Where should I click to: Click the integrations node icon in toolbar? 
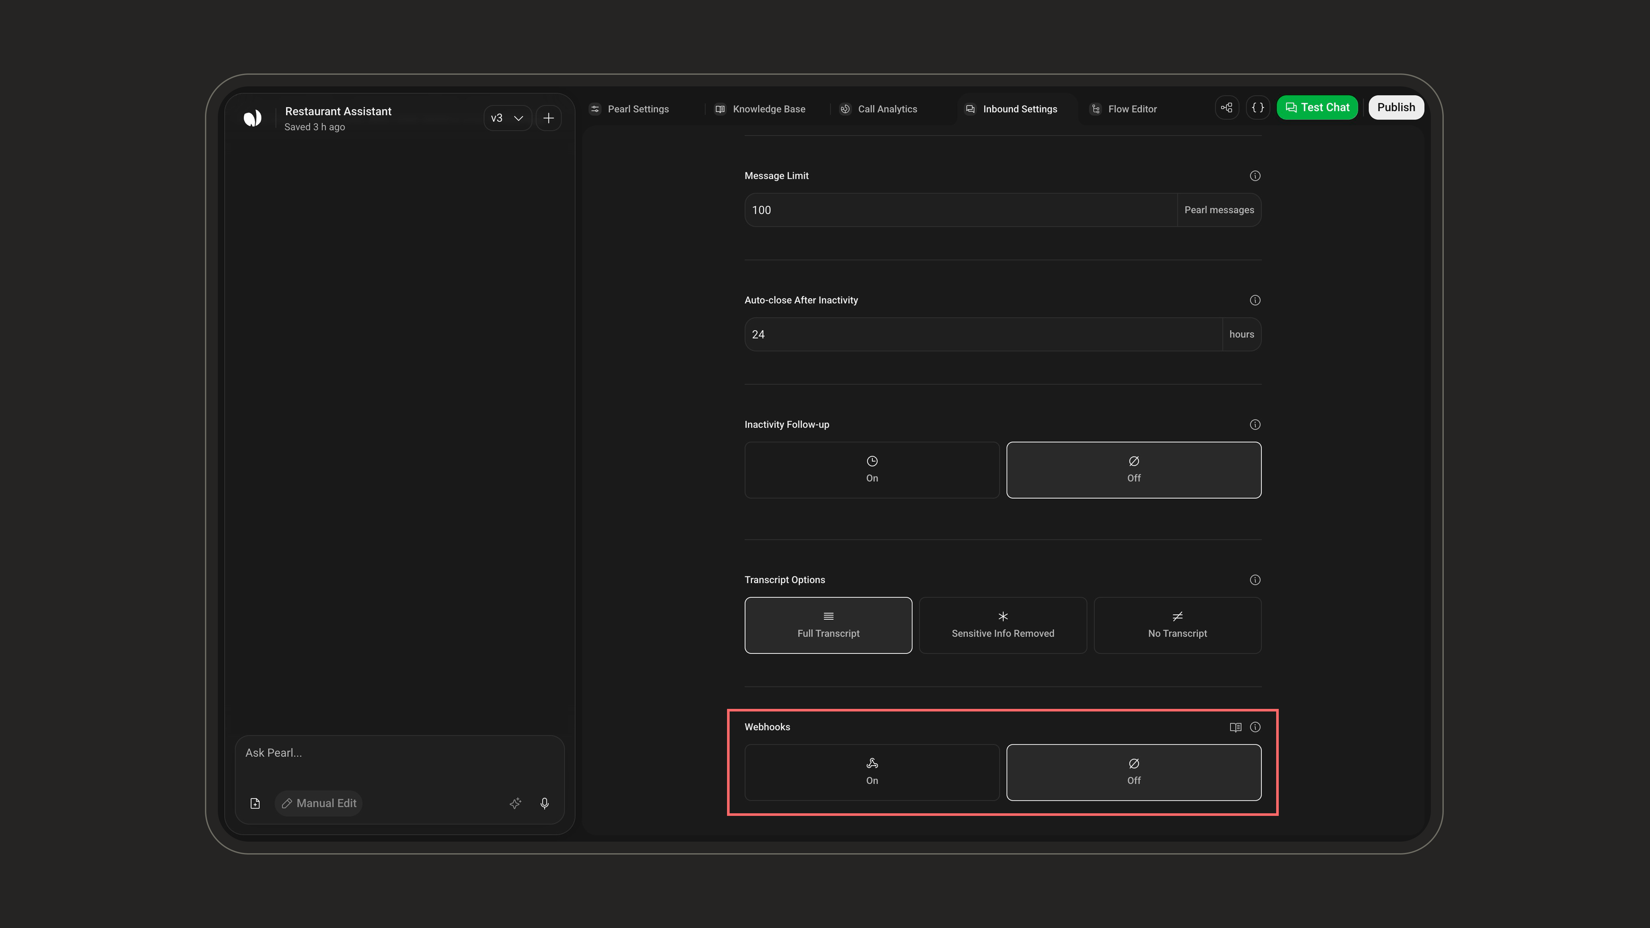click(1227, 108)
